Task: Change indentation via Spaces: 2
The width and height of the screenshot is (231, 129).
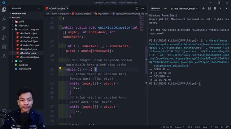Action: (179, 127)
